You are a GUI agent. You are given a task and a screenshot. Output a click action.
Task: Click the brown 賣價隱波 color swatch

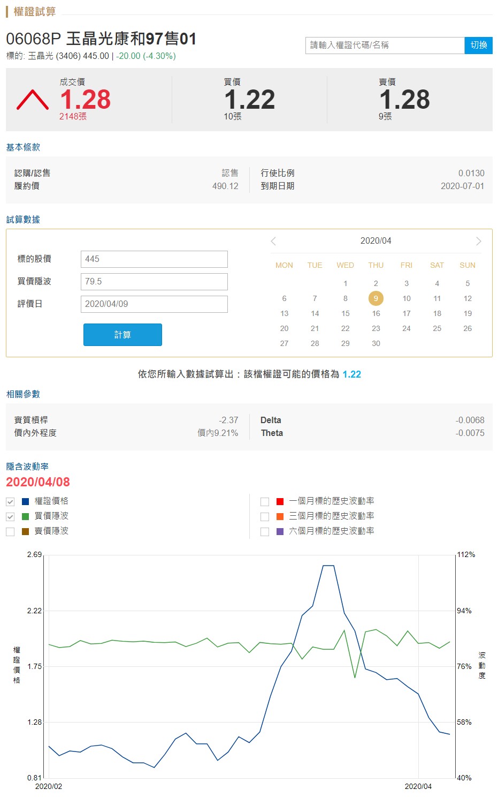(x=25, y=531)
